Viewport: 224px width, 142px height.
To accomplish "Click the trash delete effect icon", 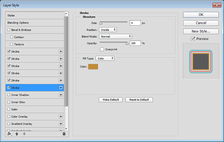I will click(x=64, y=134).
